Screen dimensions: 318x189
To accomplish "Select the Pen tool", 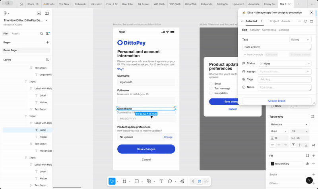I will coord(149,181).
